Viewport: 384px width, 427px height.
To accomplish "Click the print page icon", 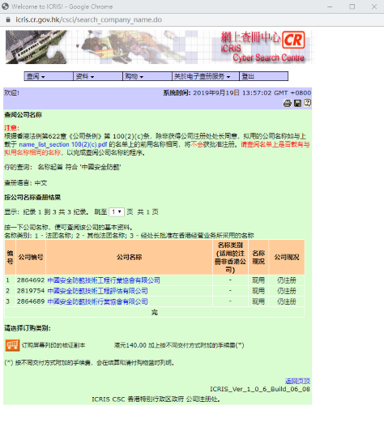I will tap(288, 103).
